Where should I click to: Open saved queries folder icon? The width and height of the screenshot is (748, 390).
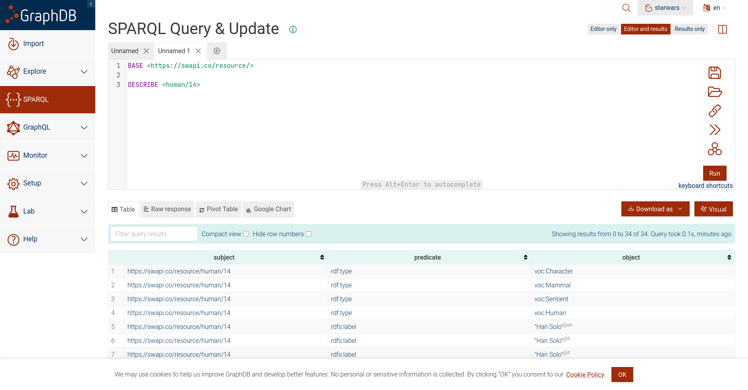click(x=715, y=92)
